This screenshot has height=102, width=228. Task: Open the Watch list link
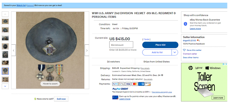(x=21, y=5)
